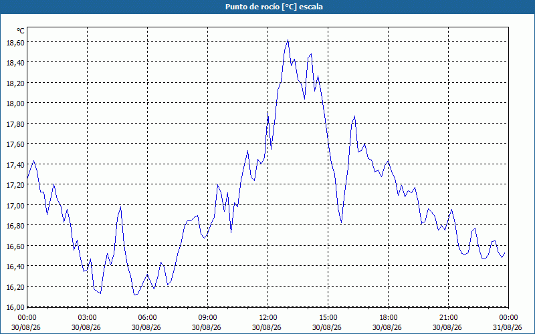Click the dew point peak near 13:00
This screenshot has width=535, height=334.
pyautogui.click(x=288, y=40)
